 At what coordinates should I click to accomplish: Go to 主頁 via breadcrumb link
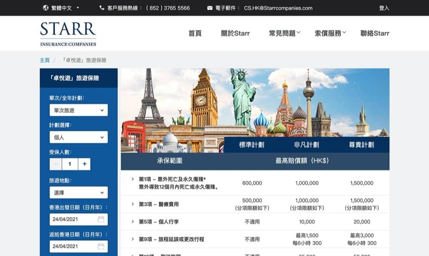click(45, 60)
